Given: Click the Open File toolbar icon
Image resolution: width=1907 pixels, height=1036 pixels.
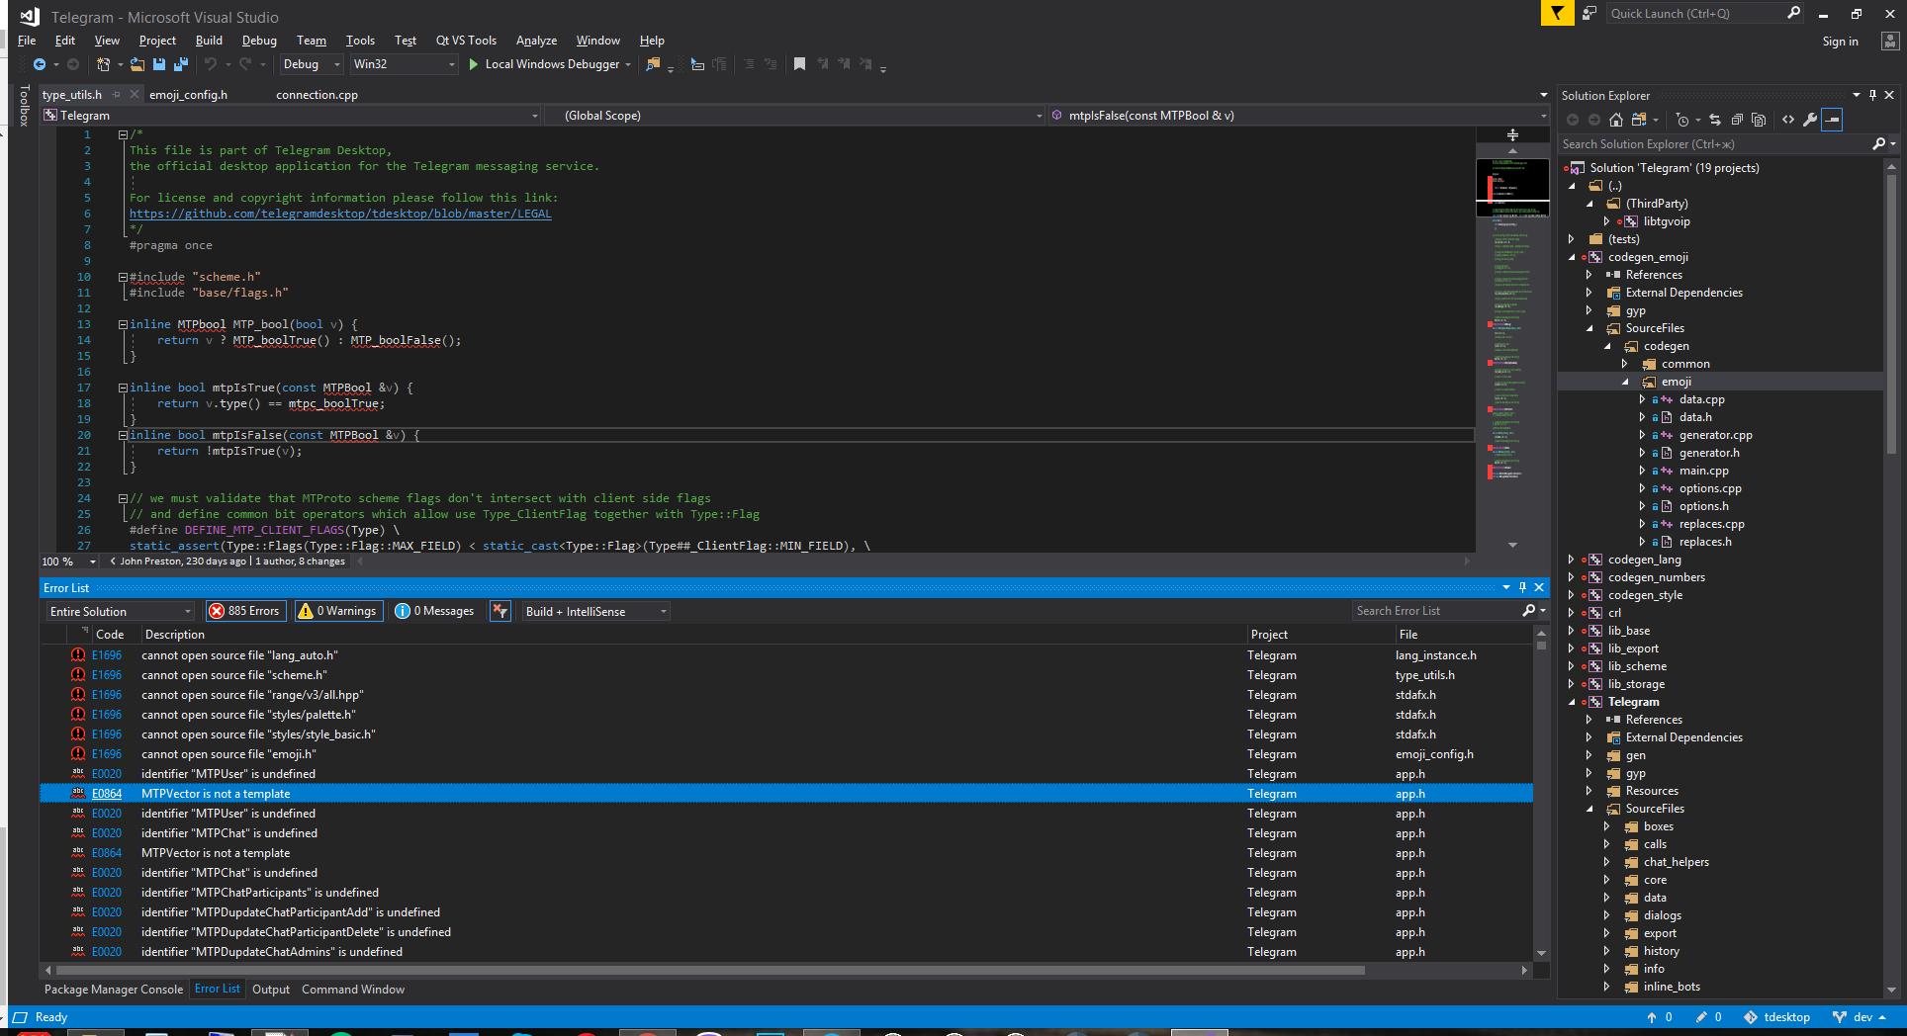Looking at the screenshot, I should point(137,64).
